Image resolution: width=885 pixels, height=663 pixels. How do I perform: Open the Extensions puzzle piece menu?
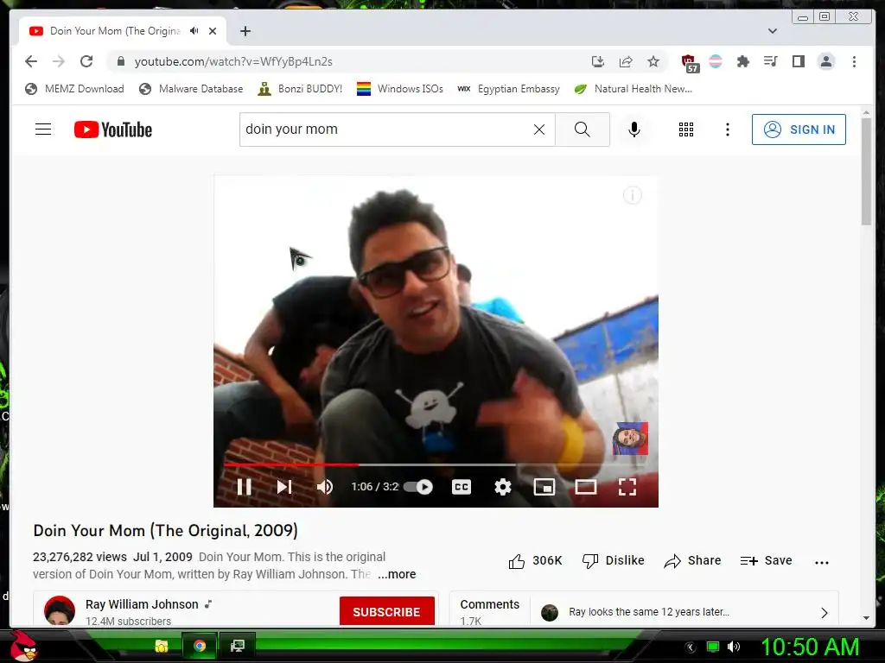click(742, 61)
